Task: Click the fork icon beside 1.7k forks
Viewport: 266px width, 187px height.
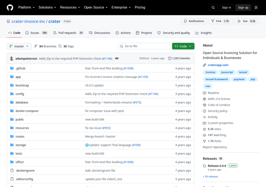Action: [x=204, y=141]
